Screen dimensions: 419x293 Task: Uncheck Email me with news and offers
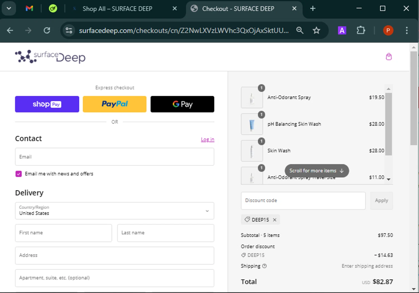click(x=18, y=174)
